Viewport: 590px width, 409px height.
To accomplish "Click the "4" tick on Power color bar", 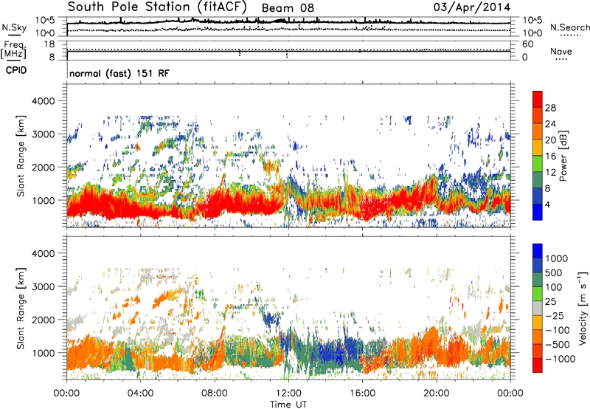I will (x=547, y=205).
